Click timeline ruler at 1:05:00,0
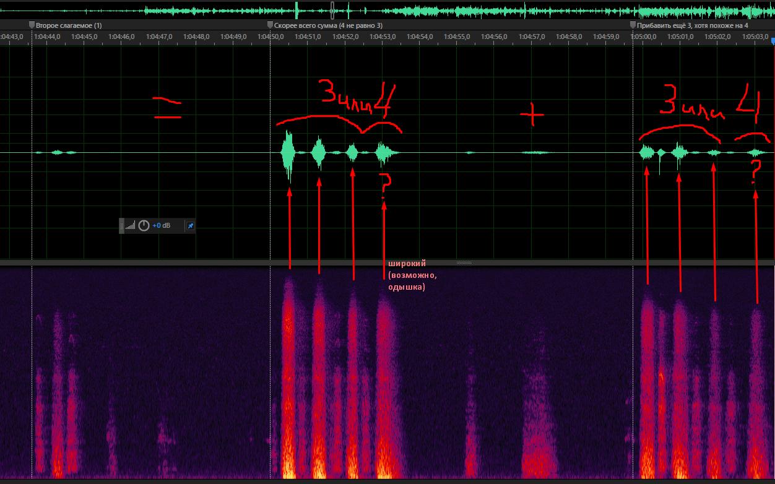 tap(643, 37)
